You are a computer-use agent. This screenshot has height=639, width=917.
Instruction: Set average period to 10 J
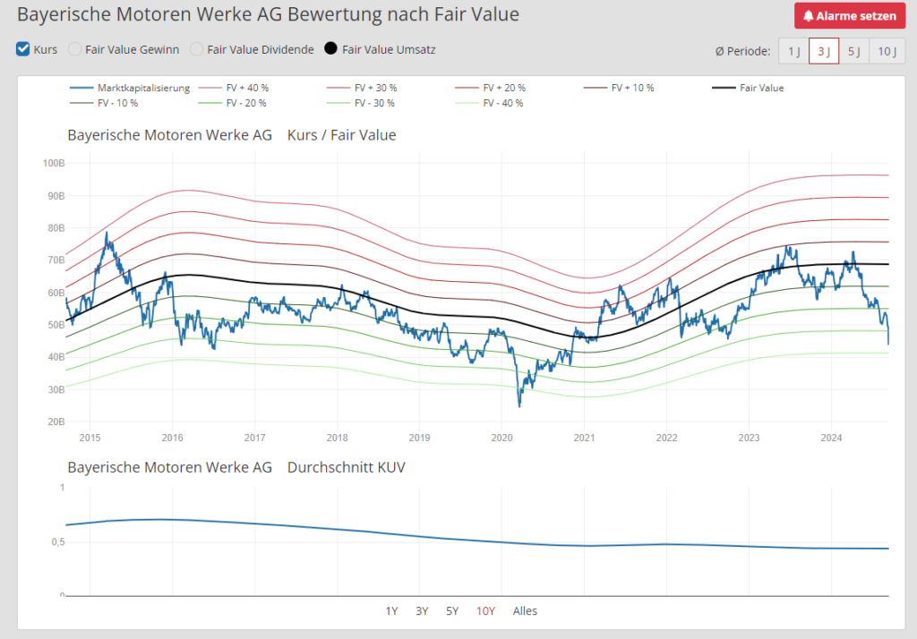887,51
